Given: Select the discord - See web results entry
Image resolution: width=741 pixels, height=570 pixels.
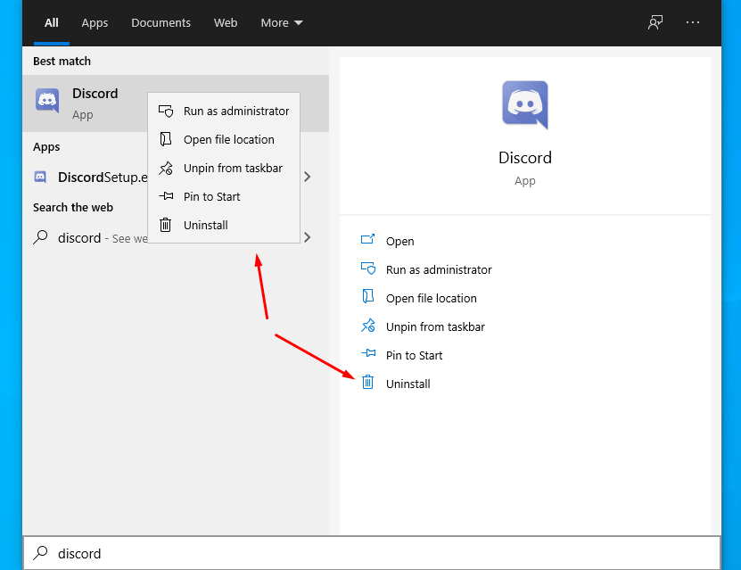Looking at the screenshot, I should pyautogui.click(x=103, y=238).
